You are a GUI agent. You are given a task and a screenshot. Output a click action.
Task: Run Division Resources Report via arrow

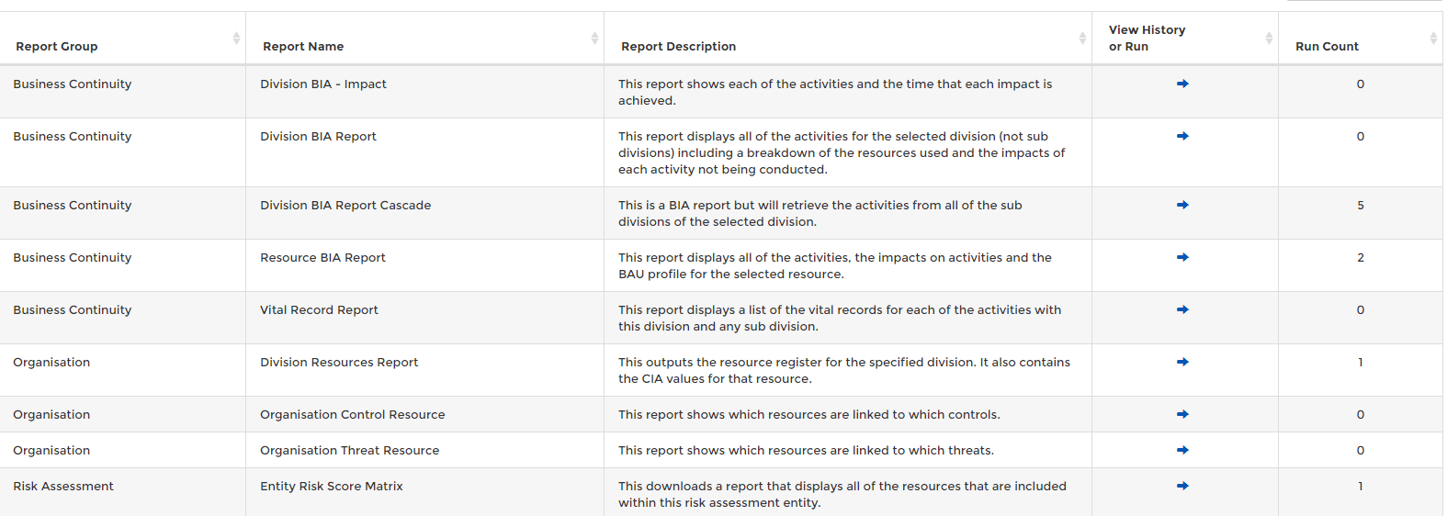(x=1182, y=362)
